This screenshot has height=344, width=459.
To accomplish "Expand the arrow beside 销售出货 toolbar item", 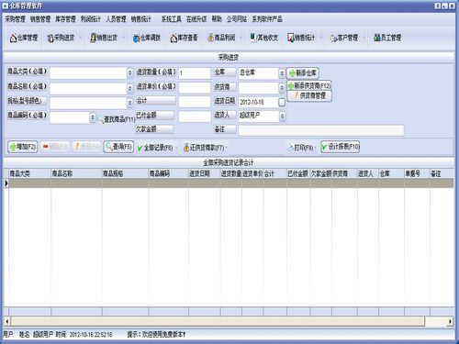I will (123, 38).
